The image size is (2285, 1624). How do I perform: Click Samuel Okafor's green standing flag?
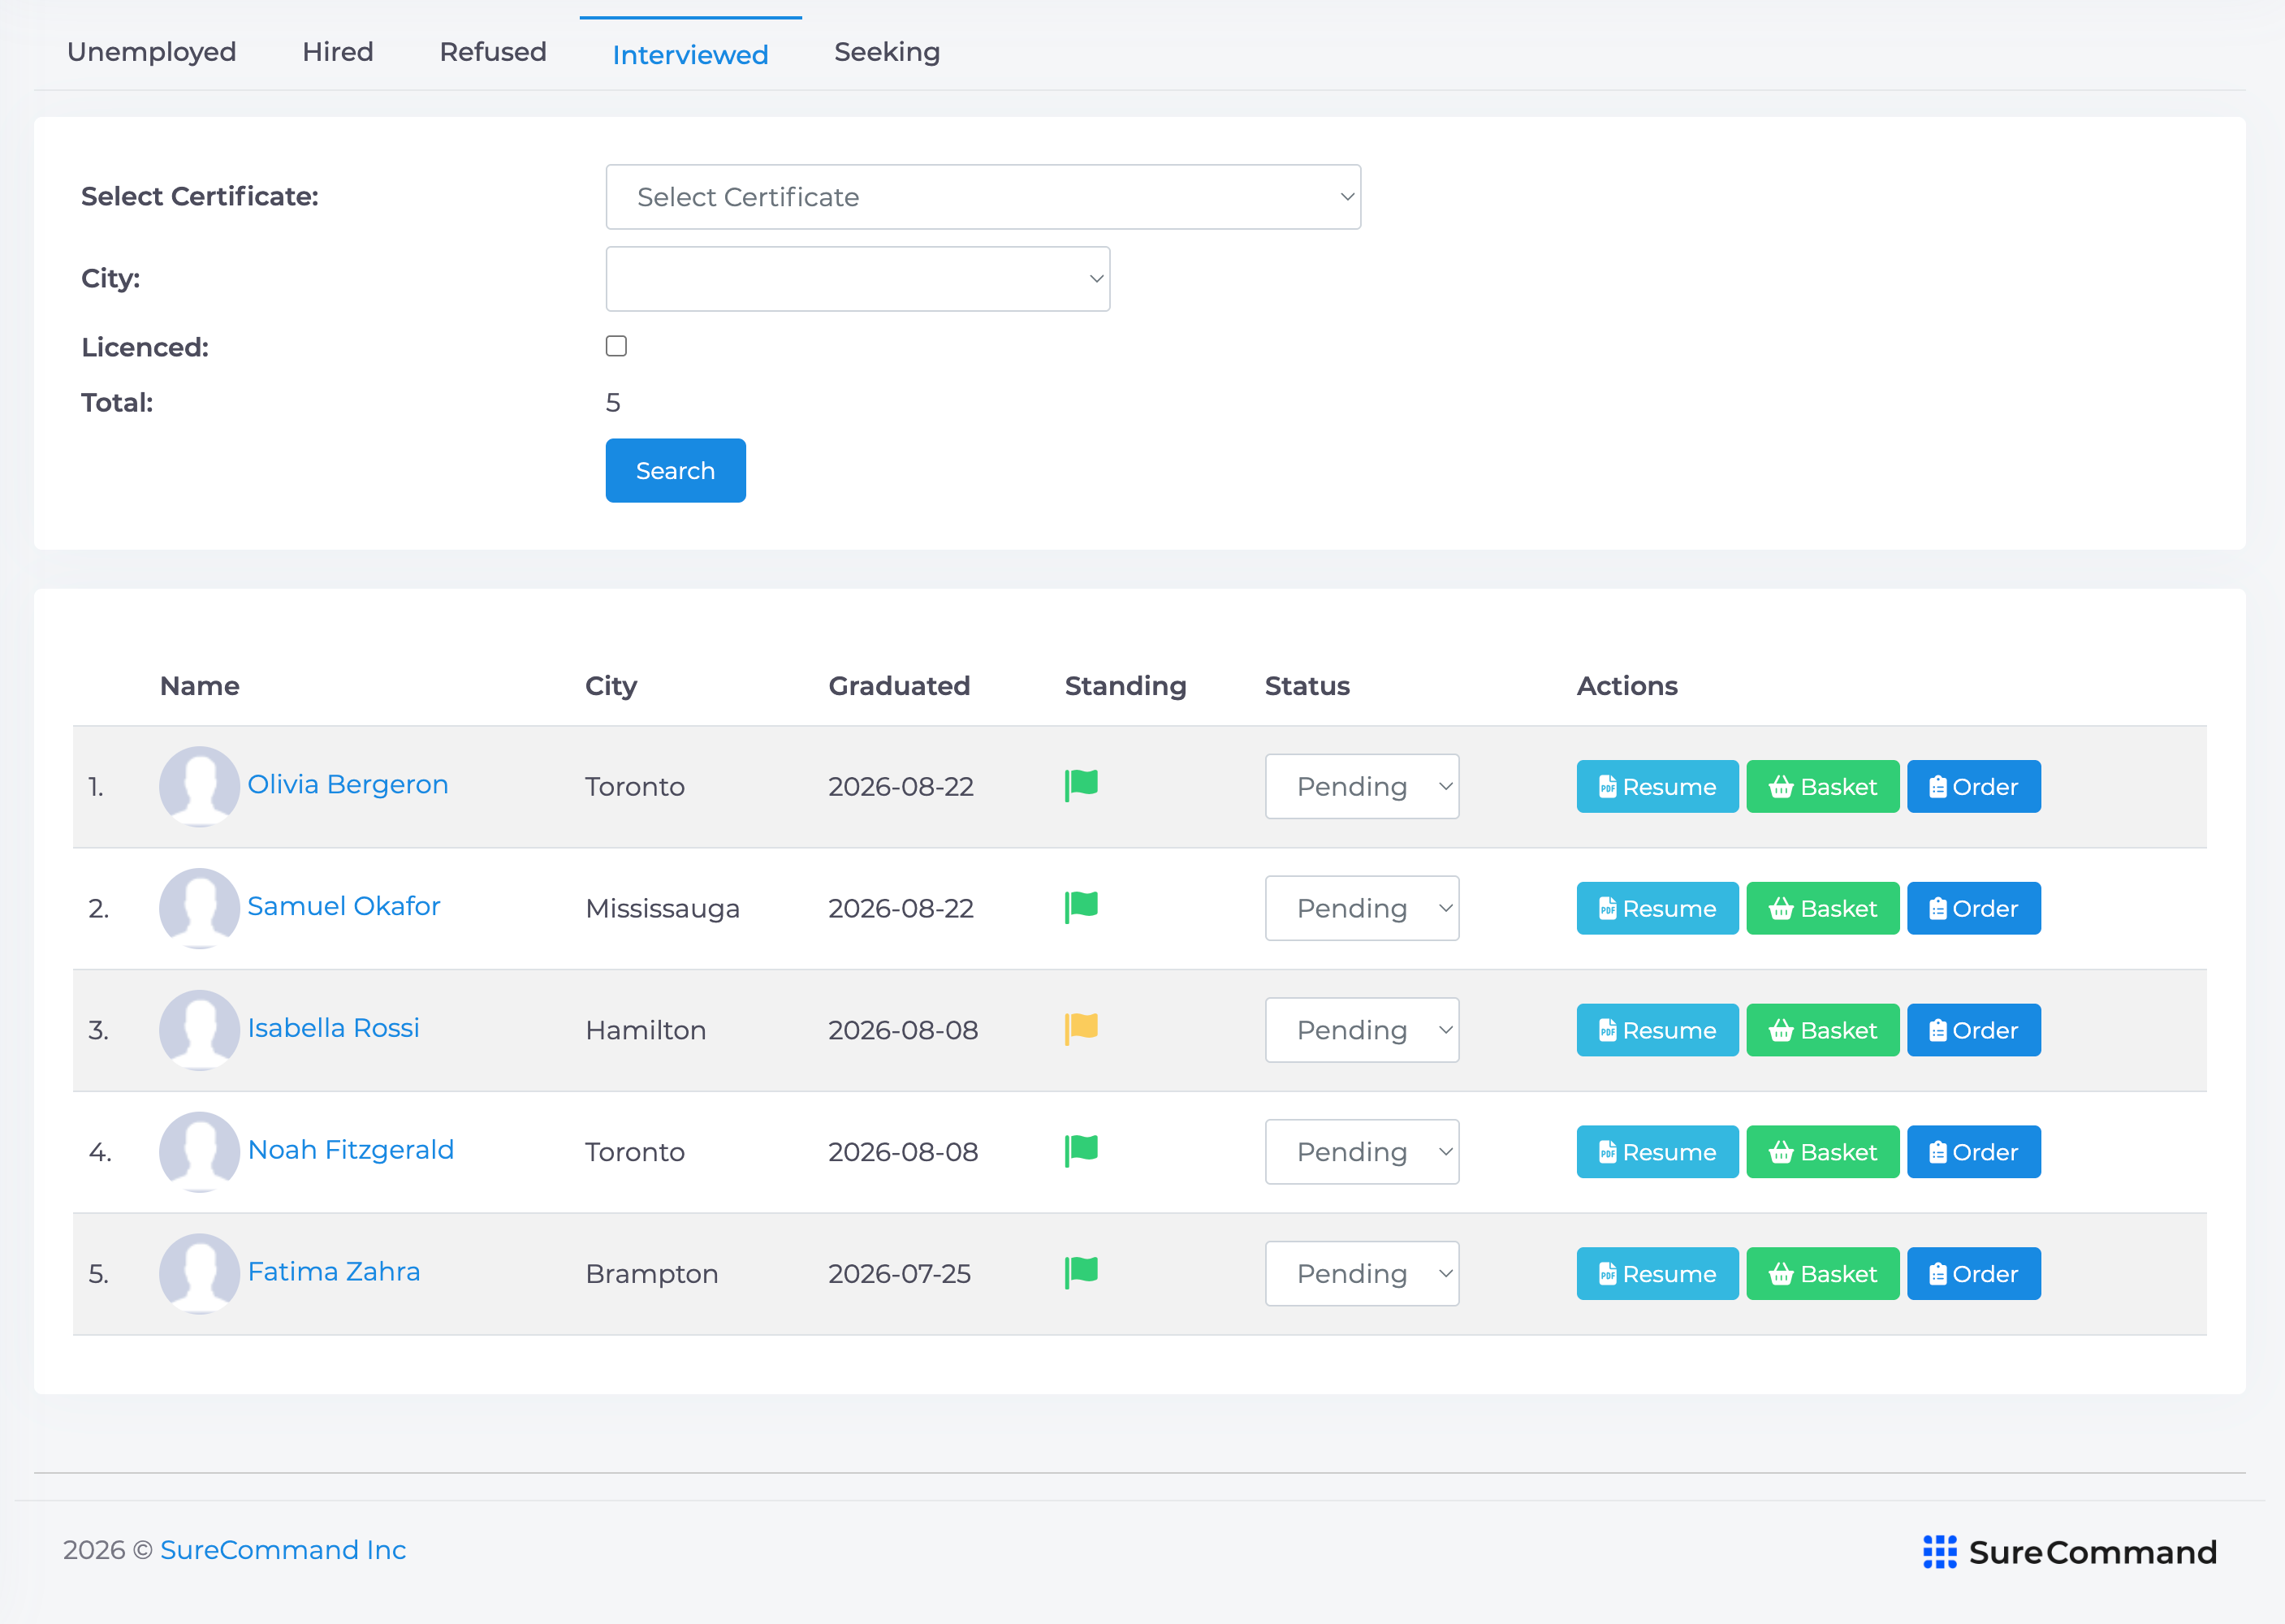tap(1081, 907)
